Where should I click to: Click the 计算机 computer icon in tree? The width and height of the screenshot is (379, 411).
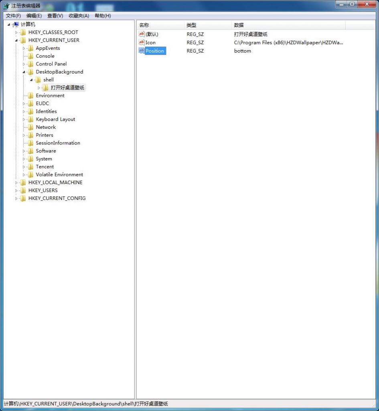pos(16,24)
